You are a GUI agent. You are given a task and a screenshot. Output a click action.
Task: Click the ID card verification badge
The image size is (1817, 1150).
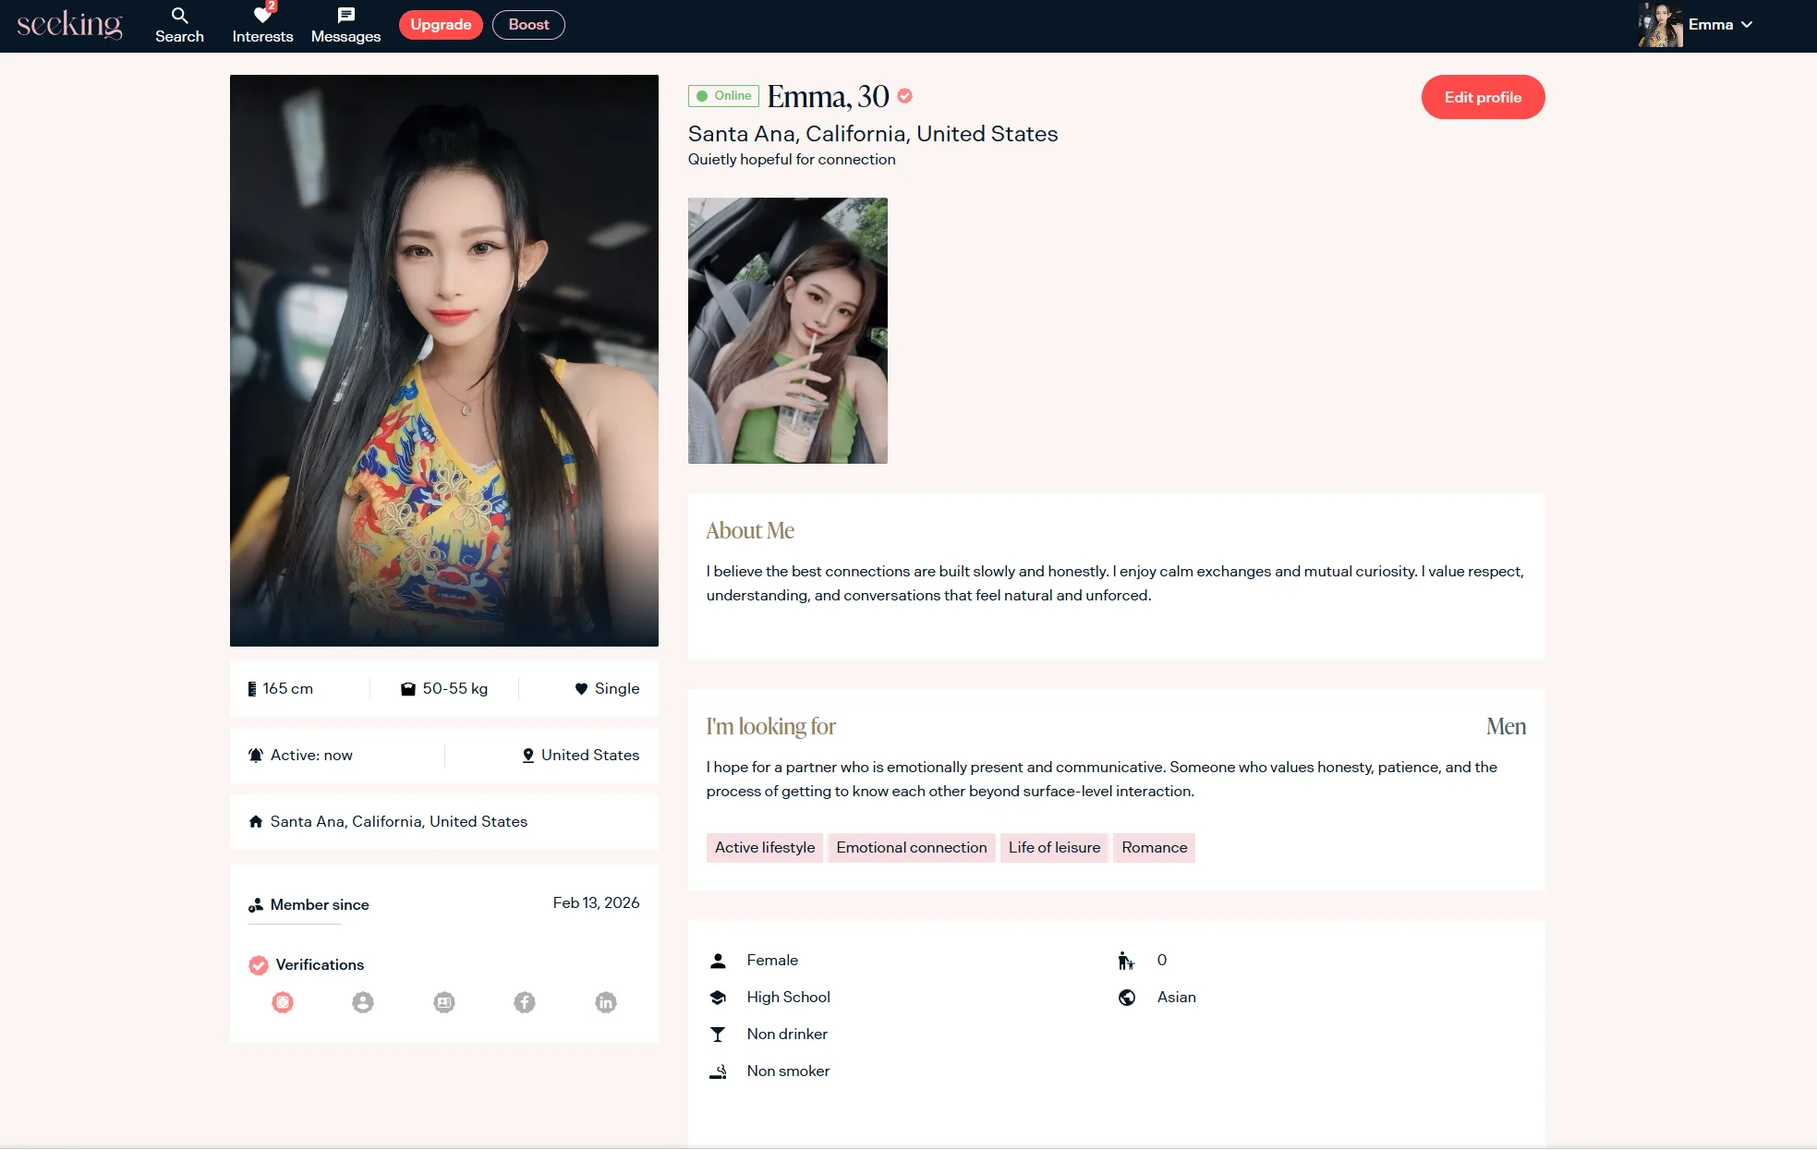point(444,1002)
